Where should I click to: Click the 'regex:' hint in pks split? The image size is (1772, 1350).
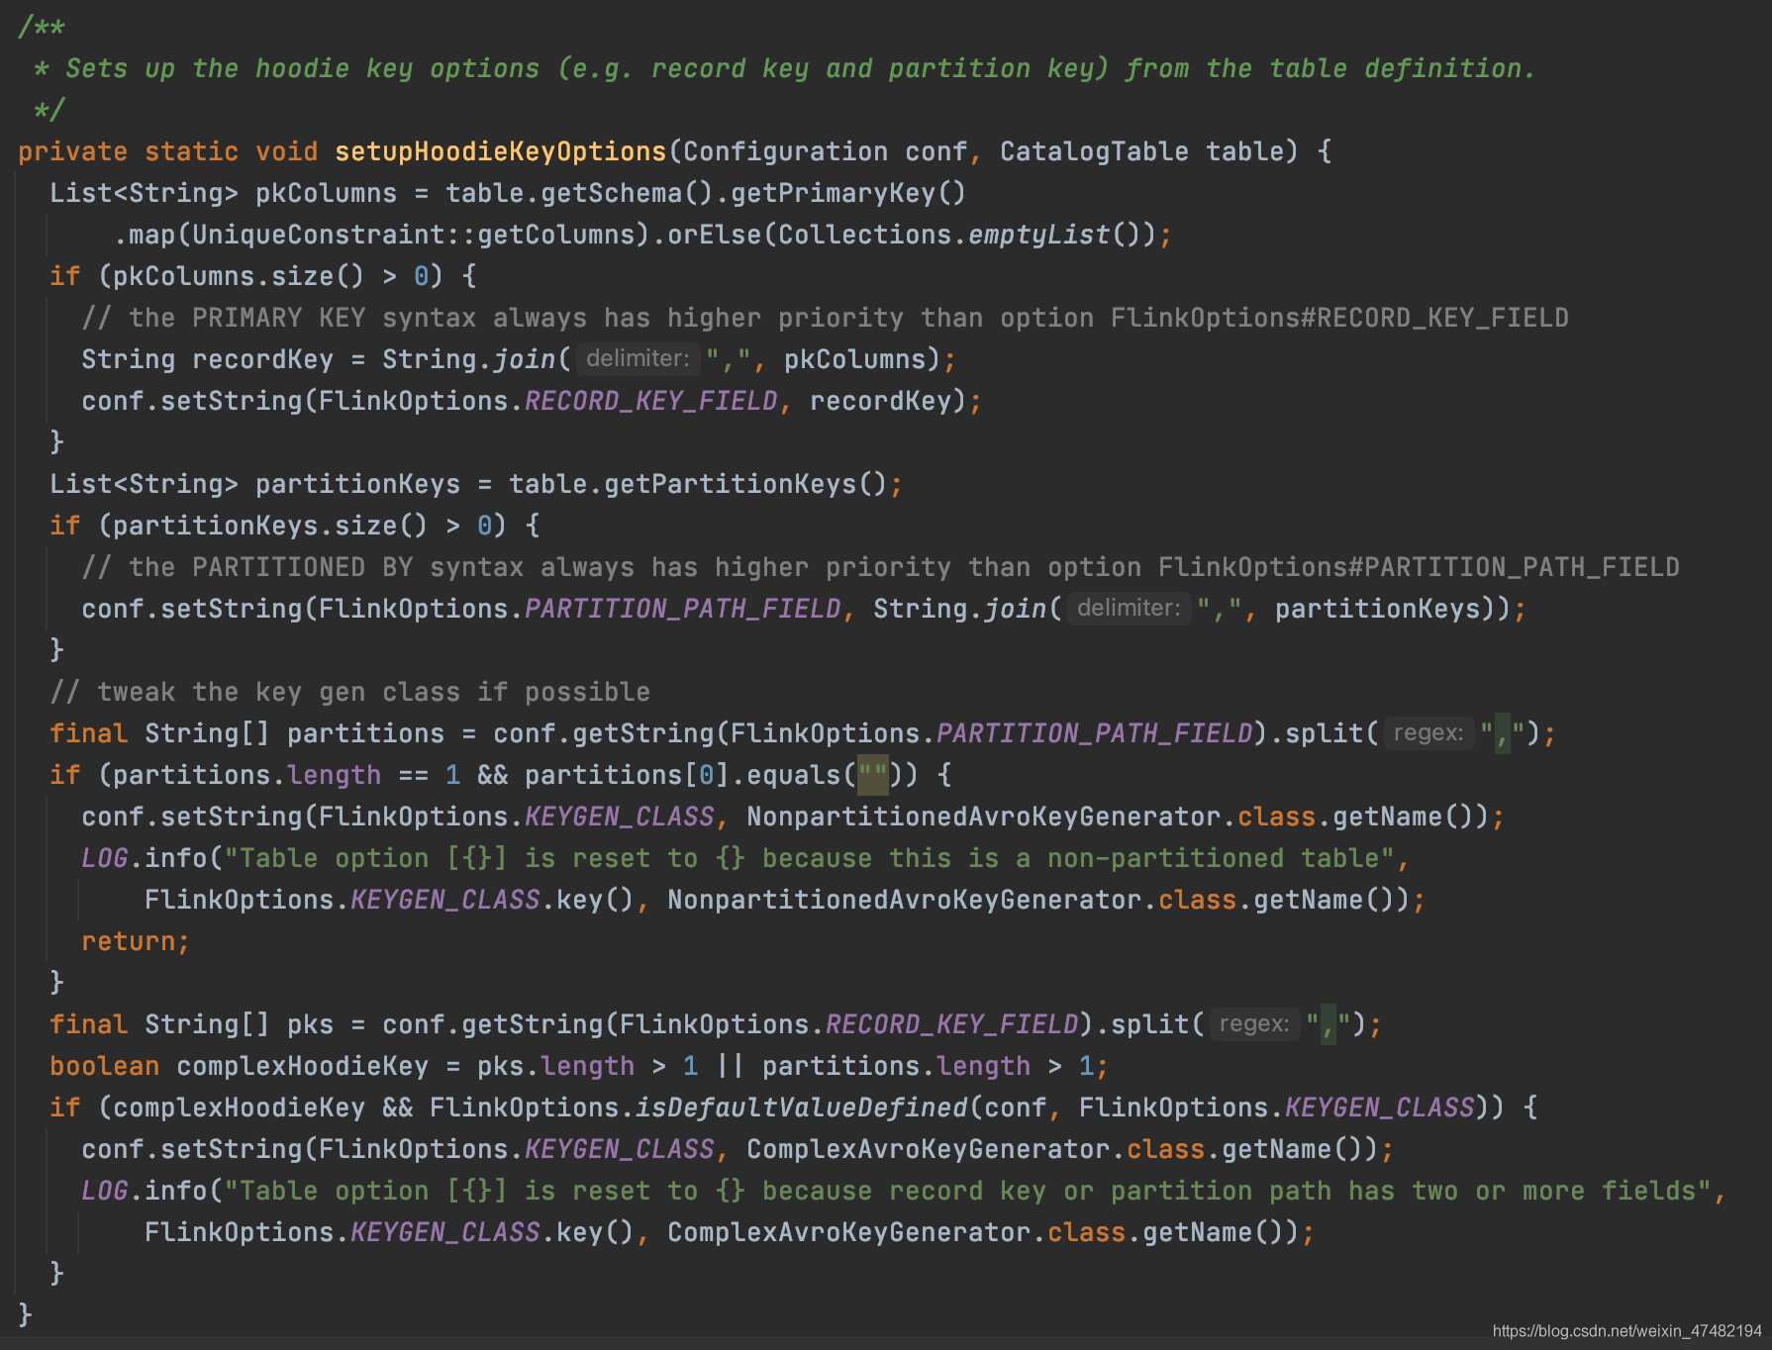coord(1254,1023)
